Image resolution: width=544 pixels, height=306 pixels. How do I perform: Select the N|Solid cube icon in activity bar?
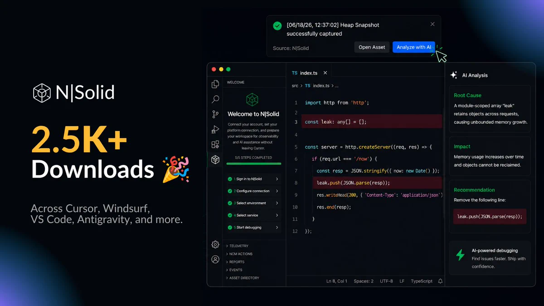pos(215,160)
